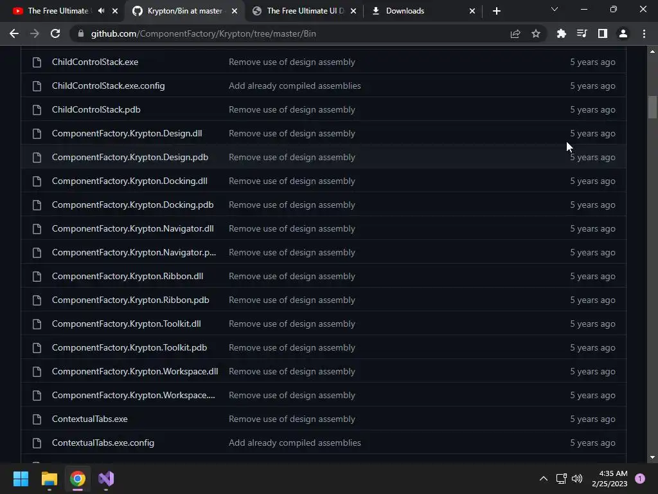
Task: Click the scrollbar down arrow
Action: coord(652,457)
